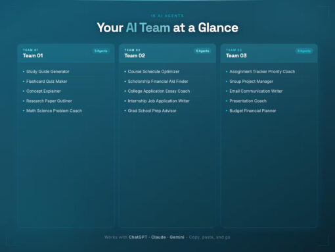Click the Study Guide Generator item

(48, 72)
